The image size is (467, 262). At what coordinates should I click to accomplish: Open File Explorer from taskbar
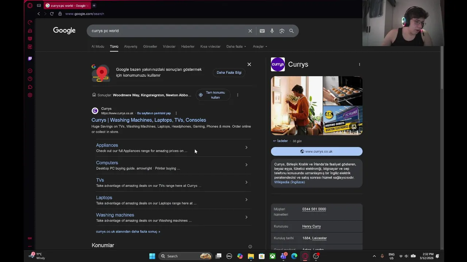click(251, 256)
